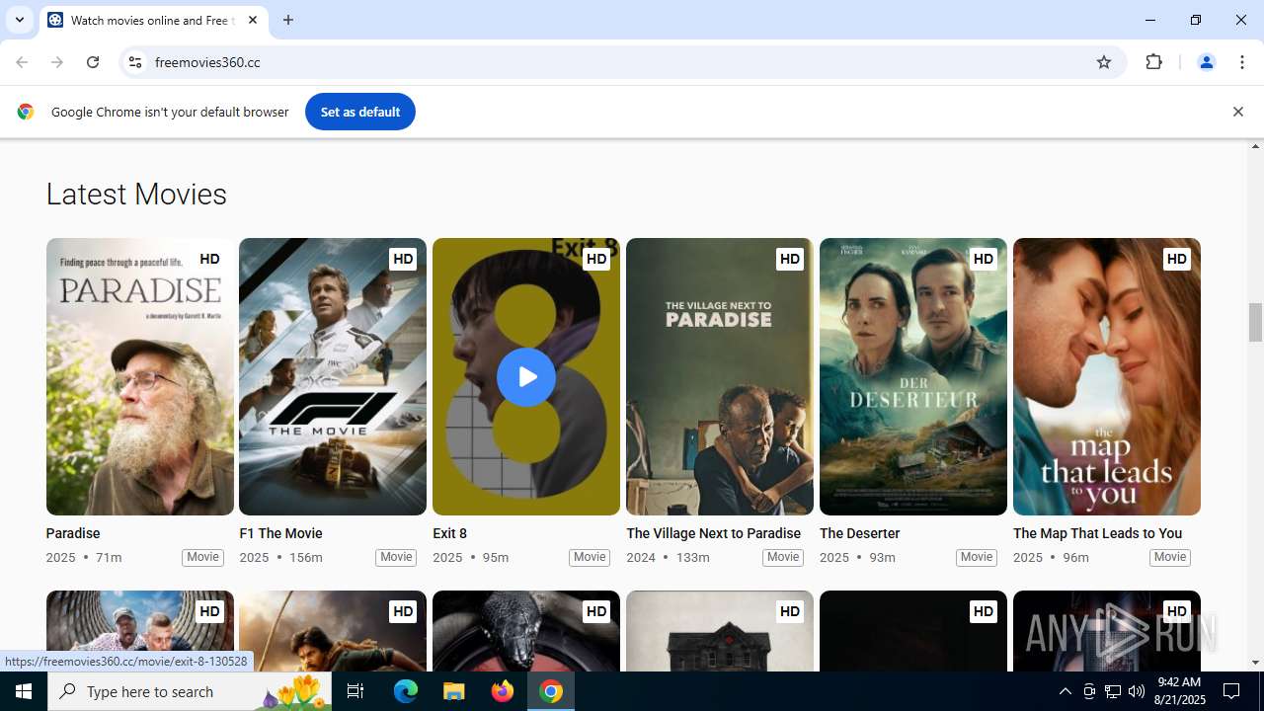Open The Map That Leads to You poster
Viewport: 1264px width, 711px height.
(1107, 376)
